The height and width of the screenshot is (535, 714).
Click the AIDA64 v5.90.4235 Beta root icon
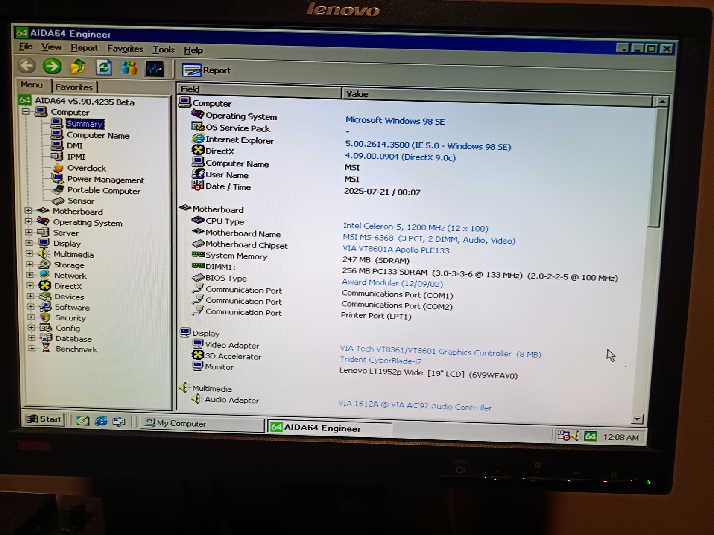click(25, 100)
